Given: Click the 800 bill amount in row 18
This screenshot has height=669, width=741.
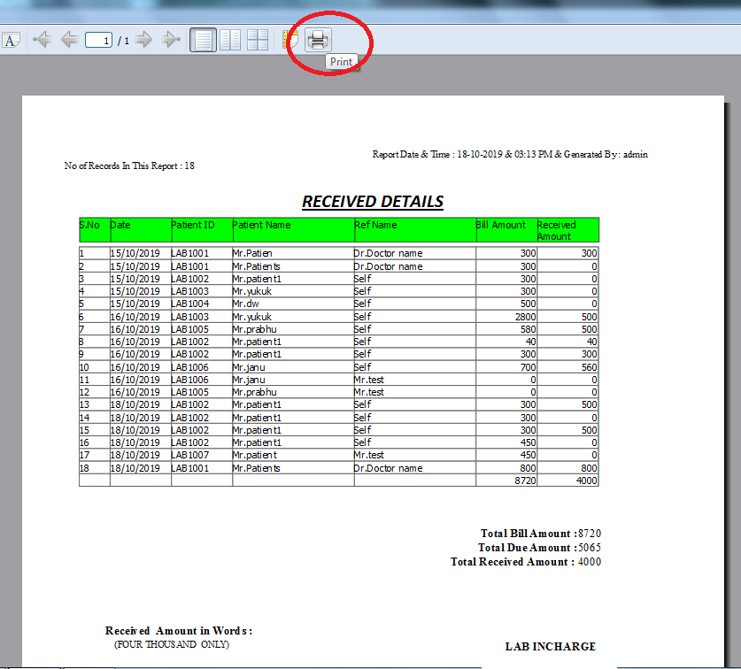Looking at the screenshot, I should point(528,468).
